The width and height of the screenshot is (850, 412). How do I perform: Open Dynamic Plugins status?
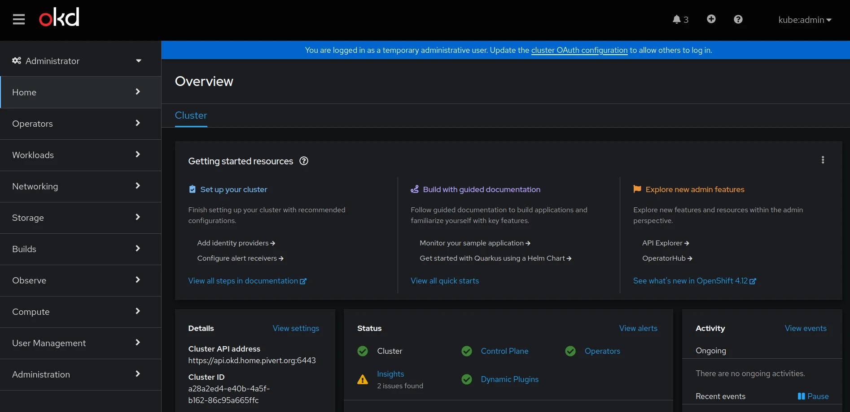pos(509,379)
